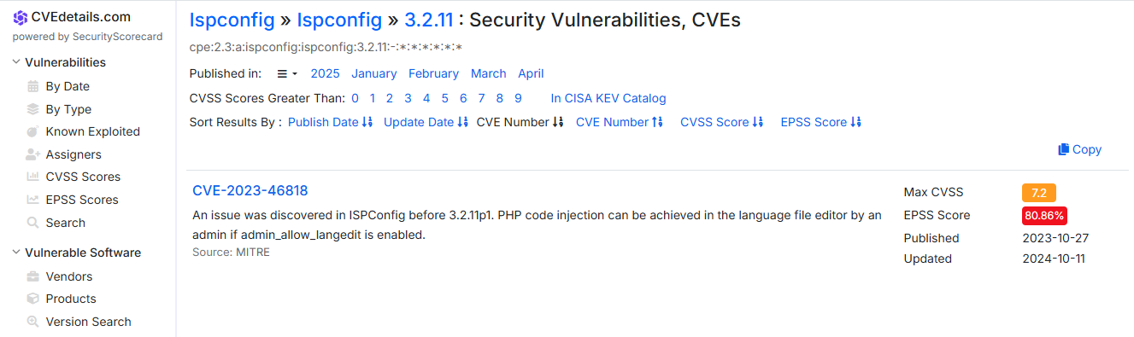Click the Copy clipboard icon
Image resolution: width=1134 pixels, height=337 pixels.
tap(1064, 149)
